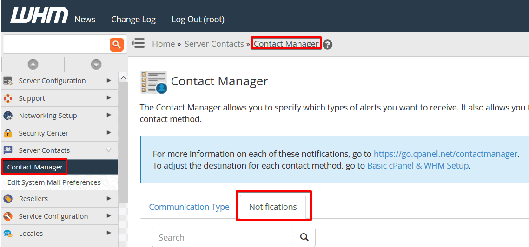Click the Networking Setup globe icon
Image resolution: width=529 pixels, height=247 pixels.
point(8,116)
